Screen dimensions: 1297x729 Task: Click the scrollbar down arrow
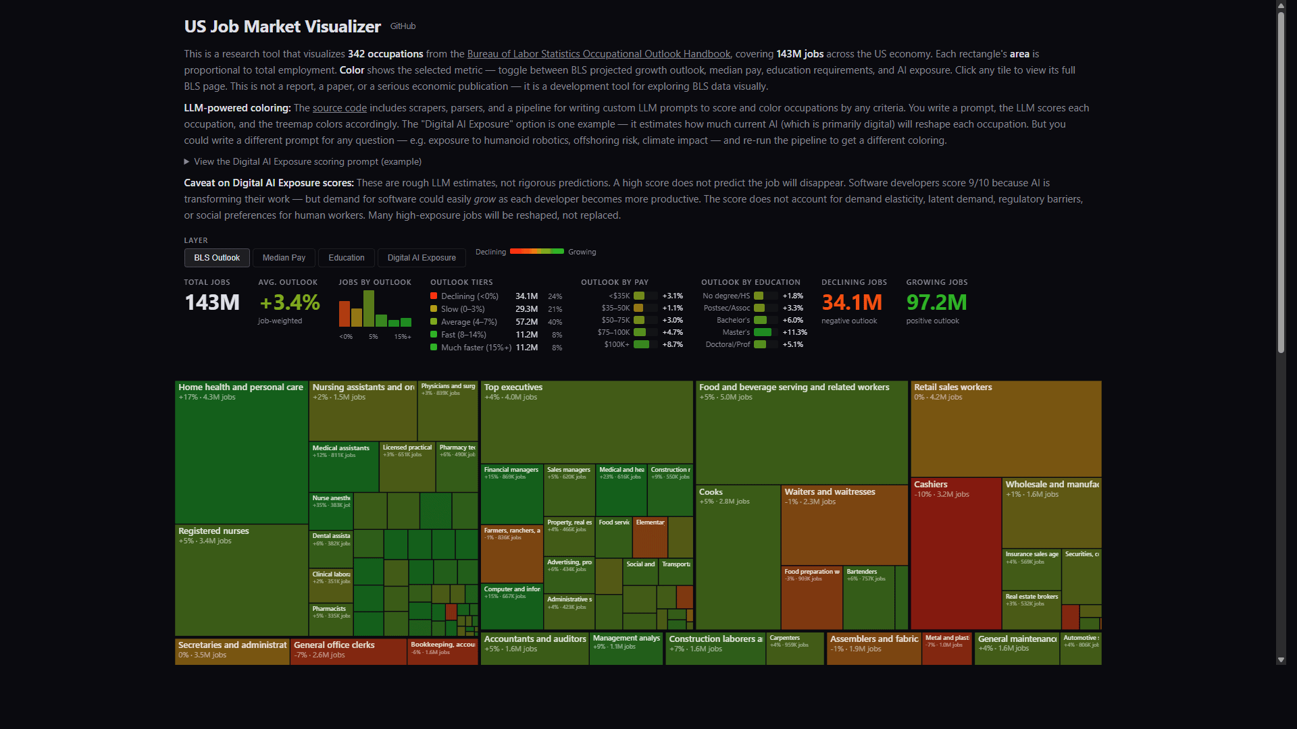click(1281, 660)
